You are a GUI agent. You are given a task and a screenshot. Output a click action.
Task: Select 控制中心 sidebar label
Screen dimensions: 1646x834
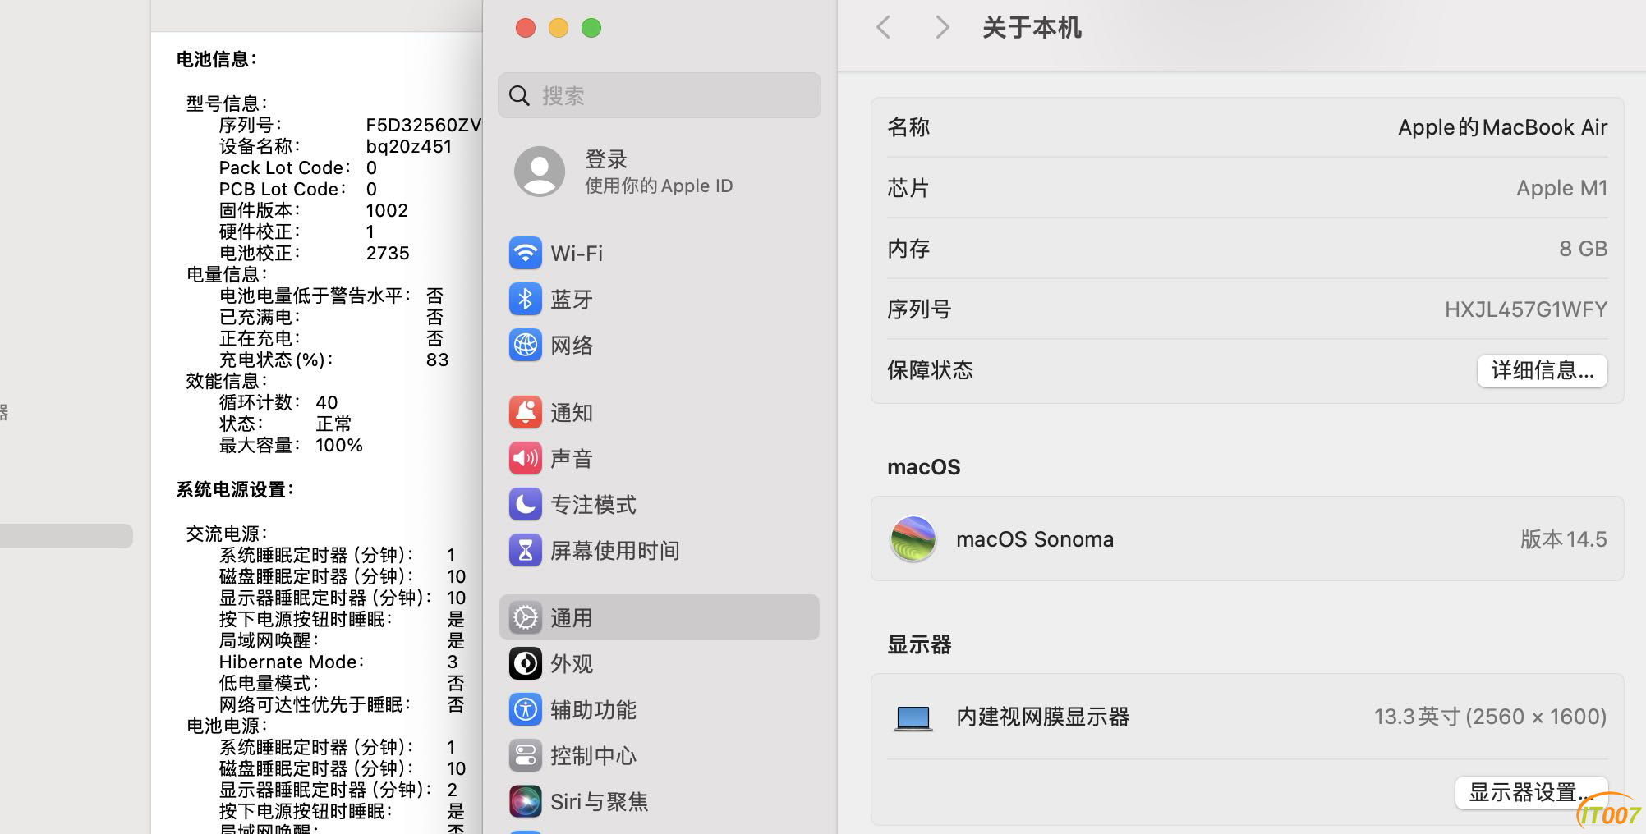[593, 755]
